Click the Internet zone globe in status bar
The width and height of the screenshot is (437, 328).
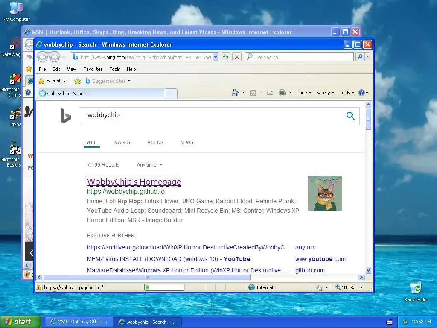click(x=251, y=287)
